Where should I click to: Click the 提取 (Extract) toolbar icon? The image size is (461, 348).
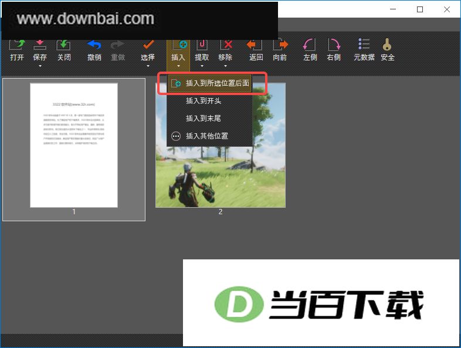click(x=202, y=45)
